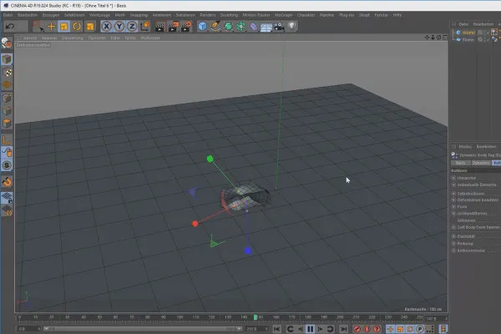
Task: Click end frame field 250 B
Action: coord(256,329)
